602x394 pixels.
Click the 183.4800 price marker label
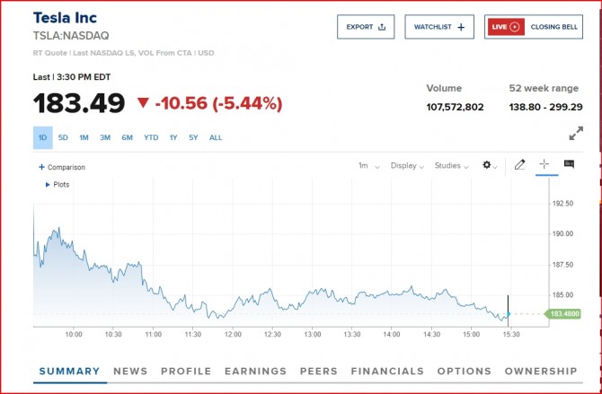[x=562, y=314]
